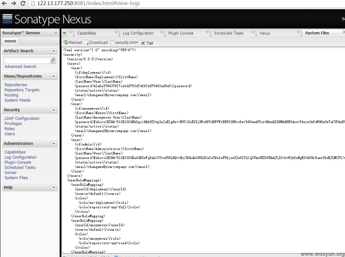Open Privileges link

(13, 124)
